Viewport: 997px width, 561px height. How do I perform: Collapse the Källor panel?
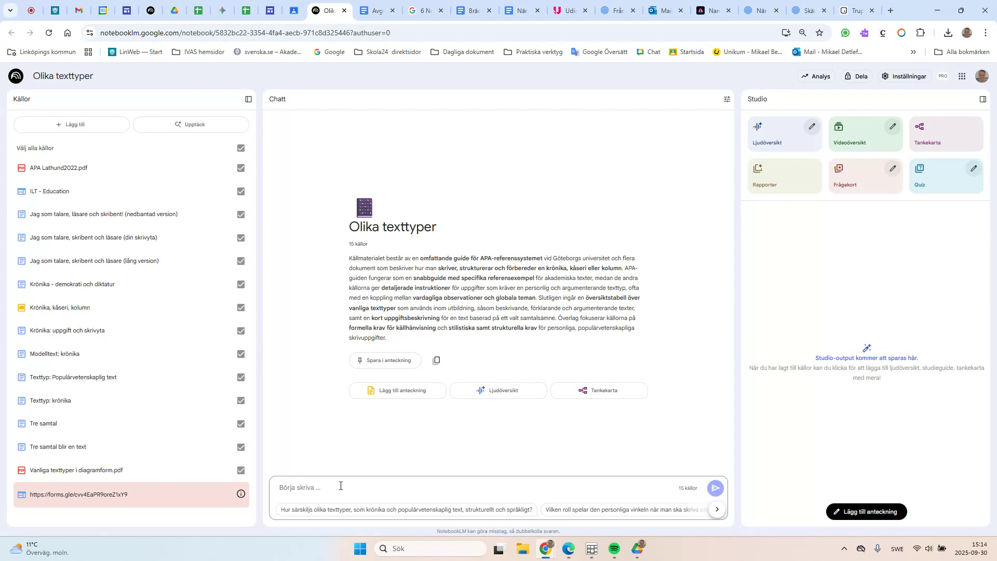(249, 99)
